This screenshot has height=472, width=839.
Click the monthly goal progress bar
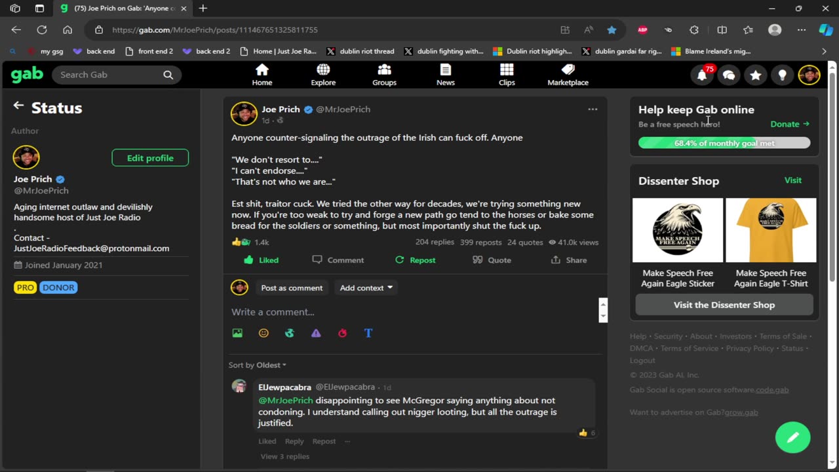point(724,143)
